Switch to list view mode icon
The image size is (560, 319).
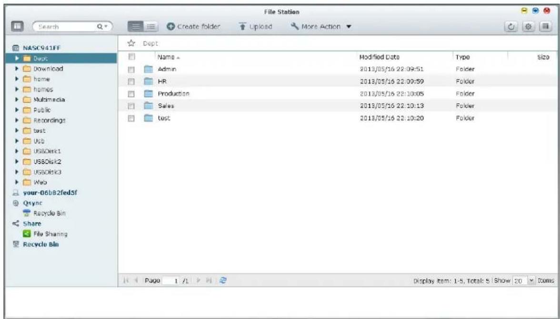[x=136, y=27]
